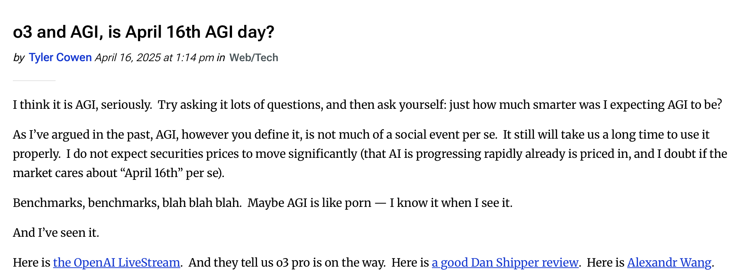Click the word 'by' before the author name
Screen dimensions: 742x278
coord(19,58)
